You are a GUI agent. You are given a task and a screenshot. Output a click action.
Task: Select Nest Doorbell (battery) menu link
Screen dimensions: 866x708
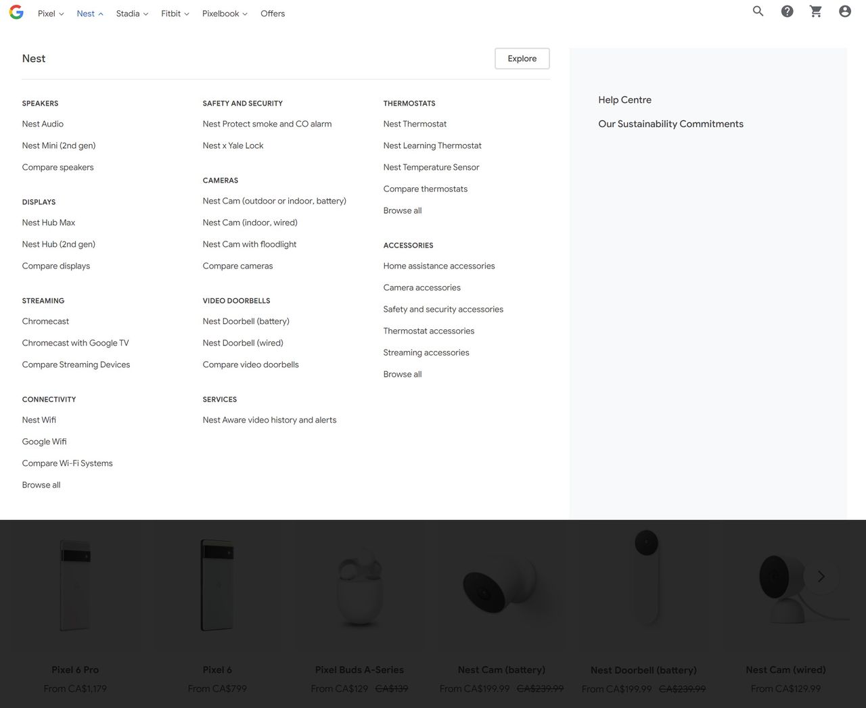point(246,321)
